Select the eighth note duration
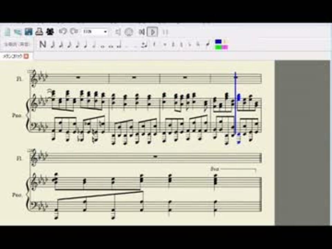Screen dimensions: 332x249 tap(77, 45)
